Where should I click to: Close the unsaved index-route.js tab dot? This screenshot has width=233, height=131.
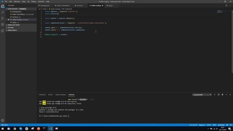click(x=103, y=5)
